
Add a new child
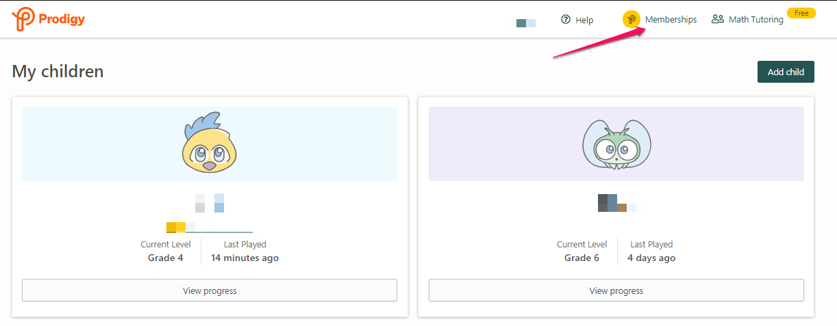pyautogui.click(x=786, y=72)
